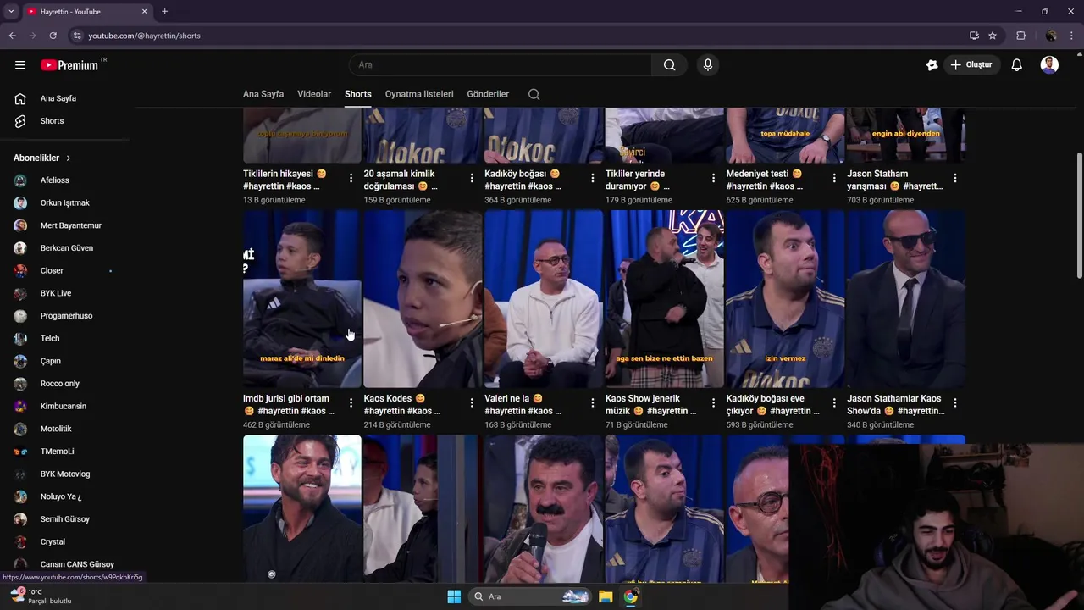Click the YouTube Premium logo
The height and width of the screenshot is (610, 1084).
(70, 65)
